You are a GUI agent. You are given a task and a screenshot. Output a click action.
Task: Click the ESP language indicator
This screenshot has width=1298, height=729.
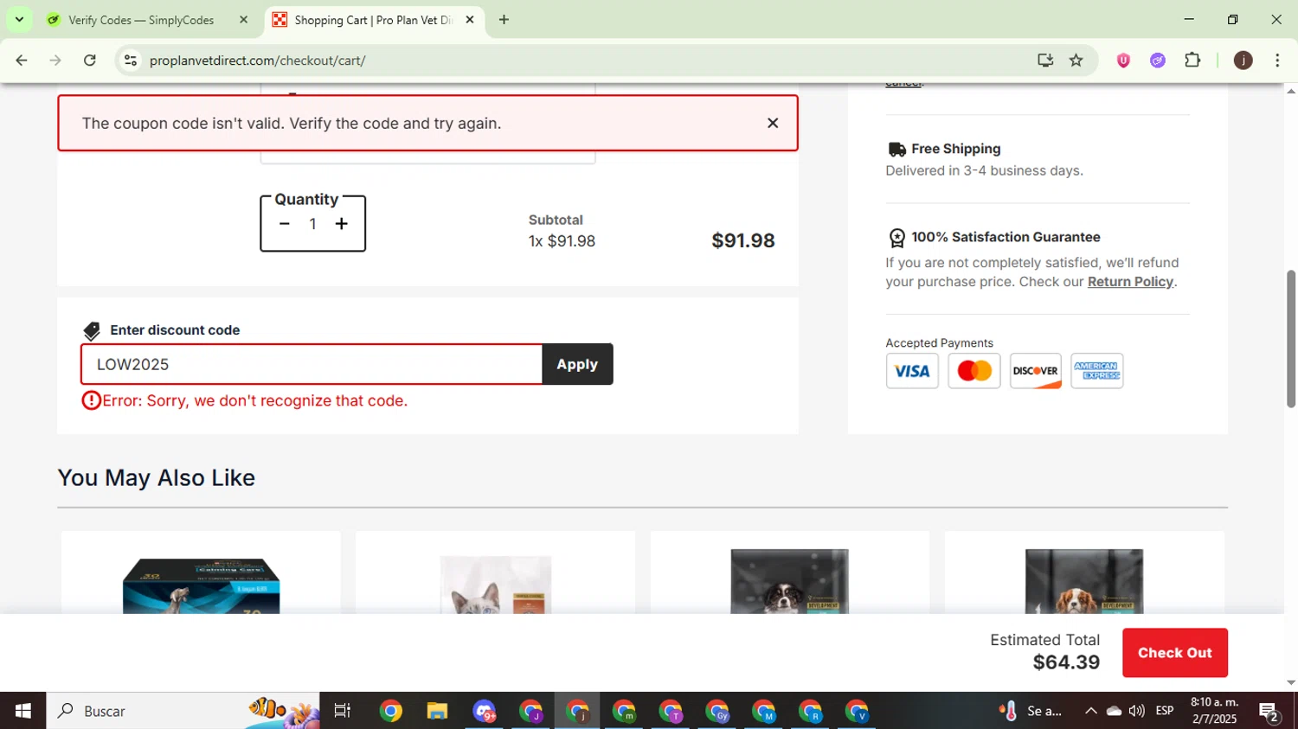[1165, 711]
